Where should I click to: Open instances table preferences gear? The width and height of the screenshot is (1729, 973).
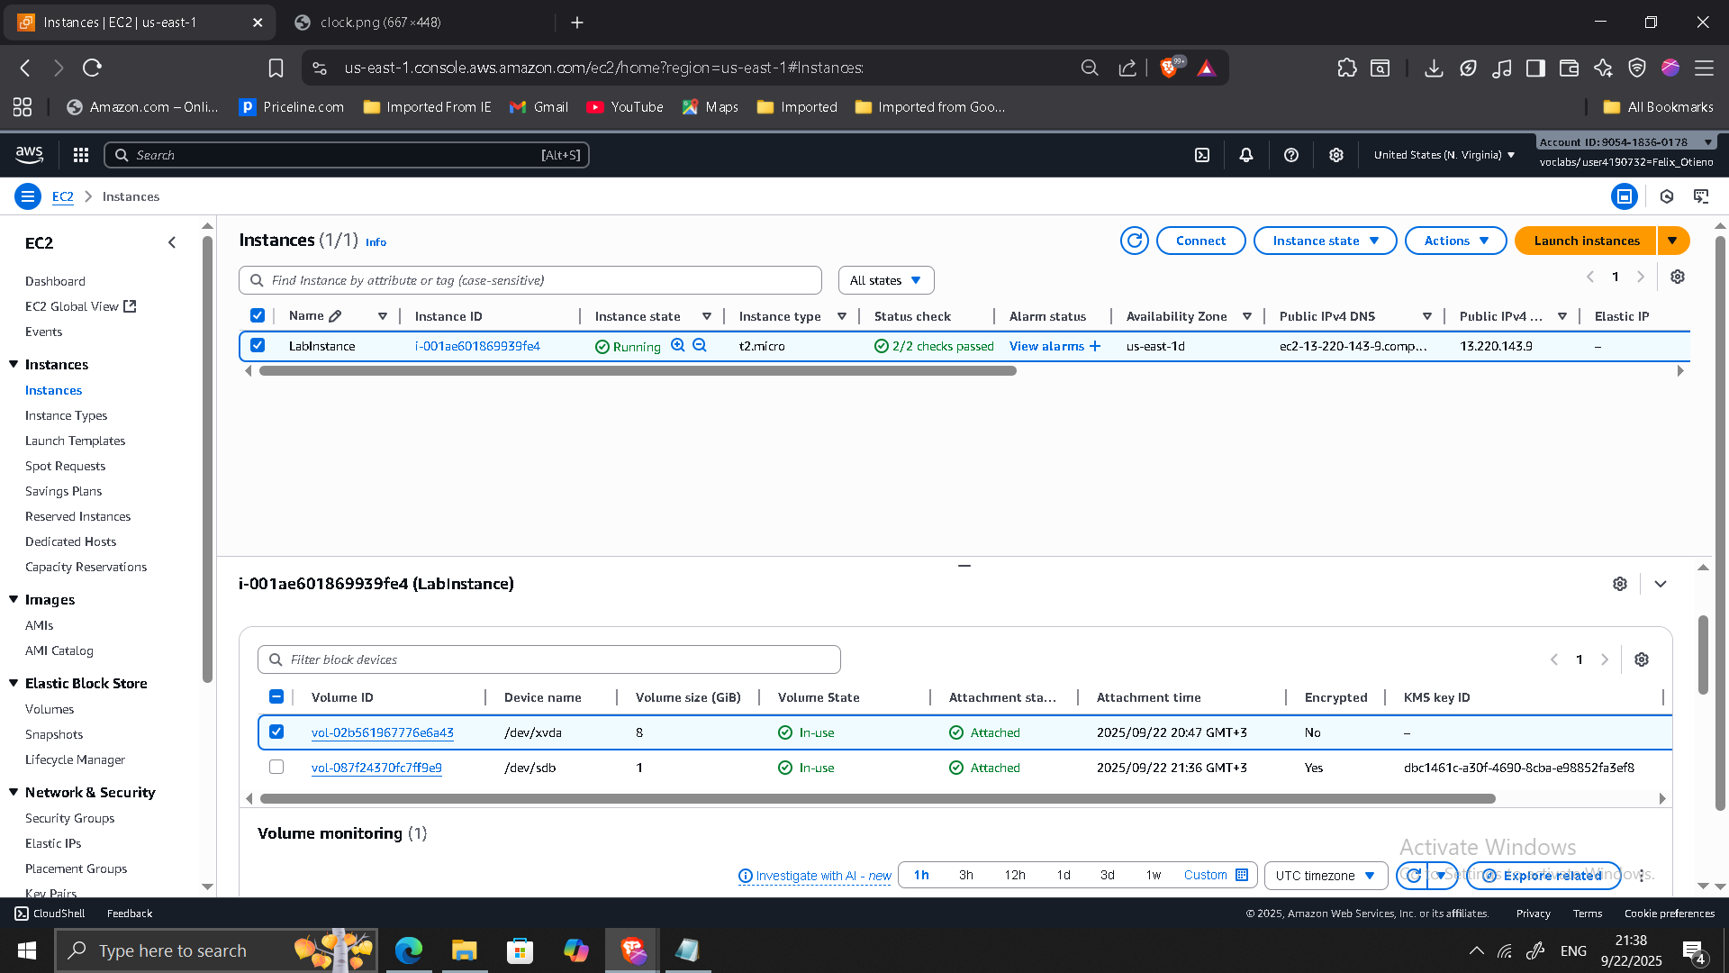[x=1678, y=277]
